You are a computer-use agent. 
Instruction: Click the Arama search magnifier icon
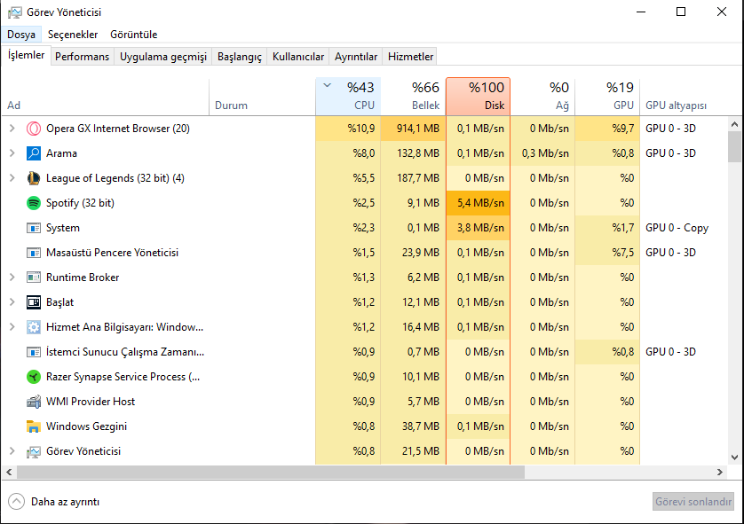pyautogui.click(x=34, y=153)
